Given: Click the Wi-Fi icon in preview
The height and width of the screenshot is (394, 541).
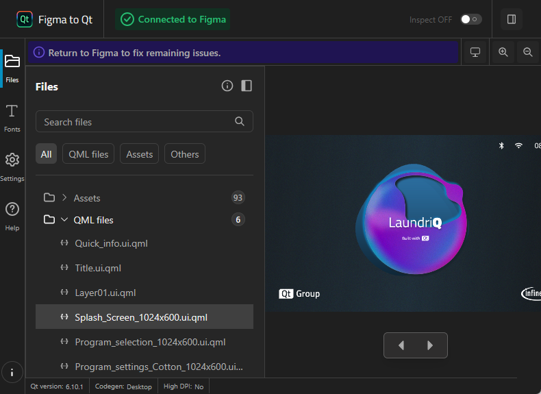Looking at the screenshot, I should click(518, 146).
